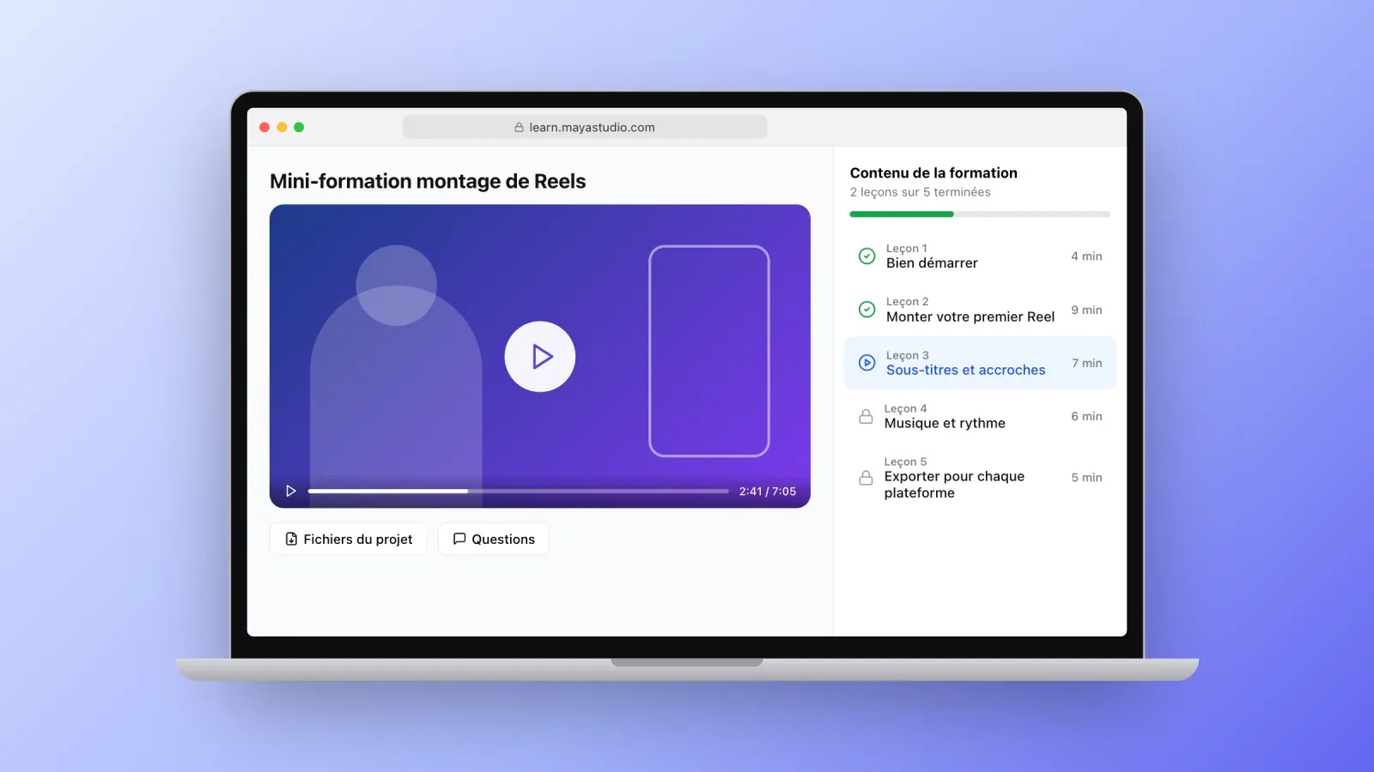Click the course progress bar under Contenu de la formation
Image resolution: width=1374 pixels, height=772 pixels.
980,214
